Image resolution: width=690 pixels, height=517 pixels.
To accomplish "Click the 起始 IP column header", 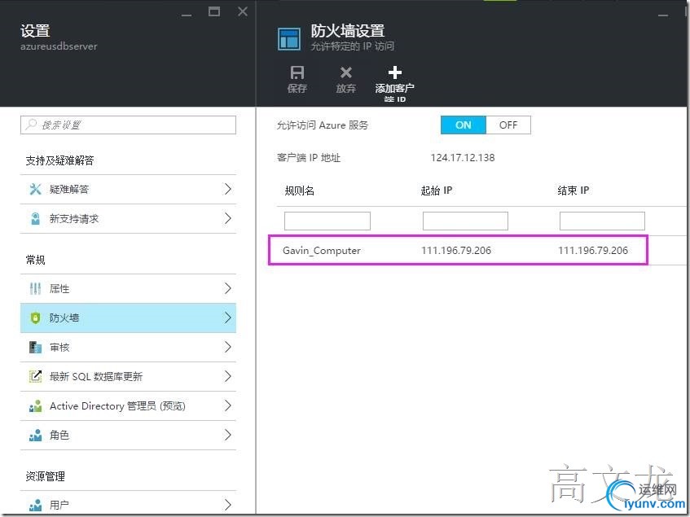I will click(437, 191).
